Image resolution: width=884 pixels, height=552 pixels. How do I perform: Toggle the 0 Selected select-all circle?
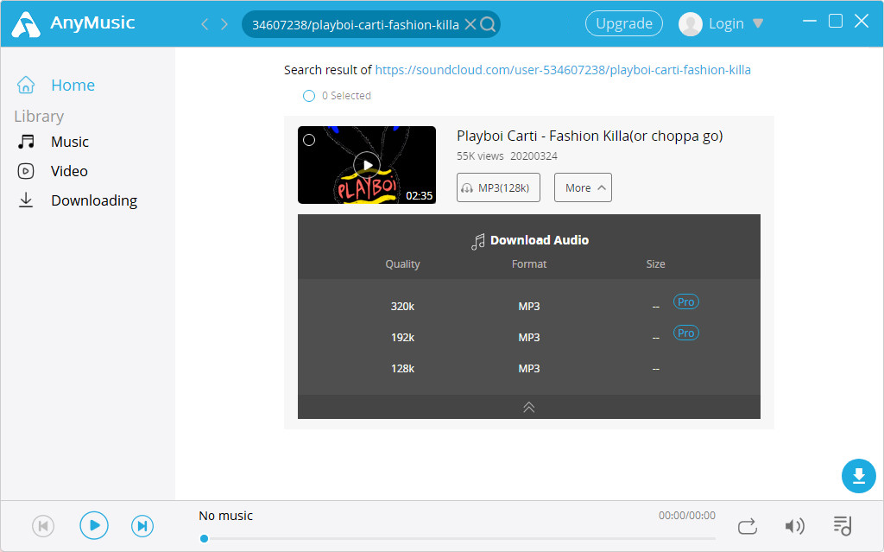tap(309, 96)
